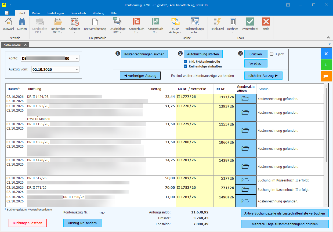
Task: Open the Einstellungen ribbon tab
Action: (55, 13)
